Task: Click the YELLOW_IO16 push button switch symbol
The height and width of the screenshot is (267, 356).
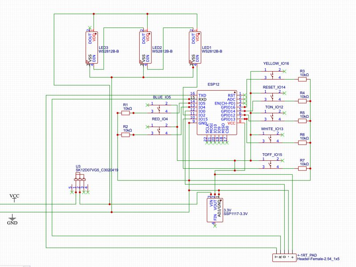Action: click(x=272, y=74)
